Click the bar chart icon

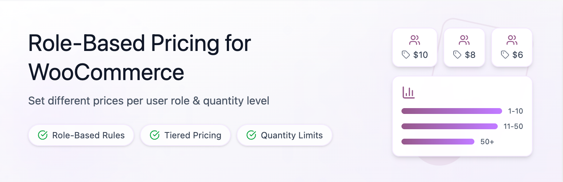(x=408, y=92)
